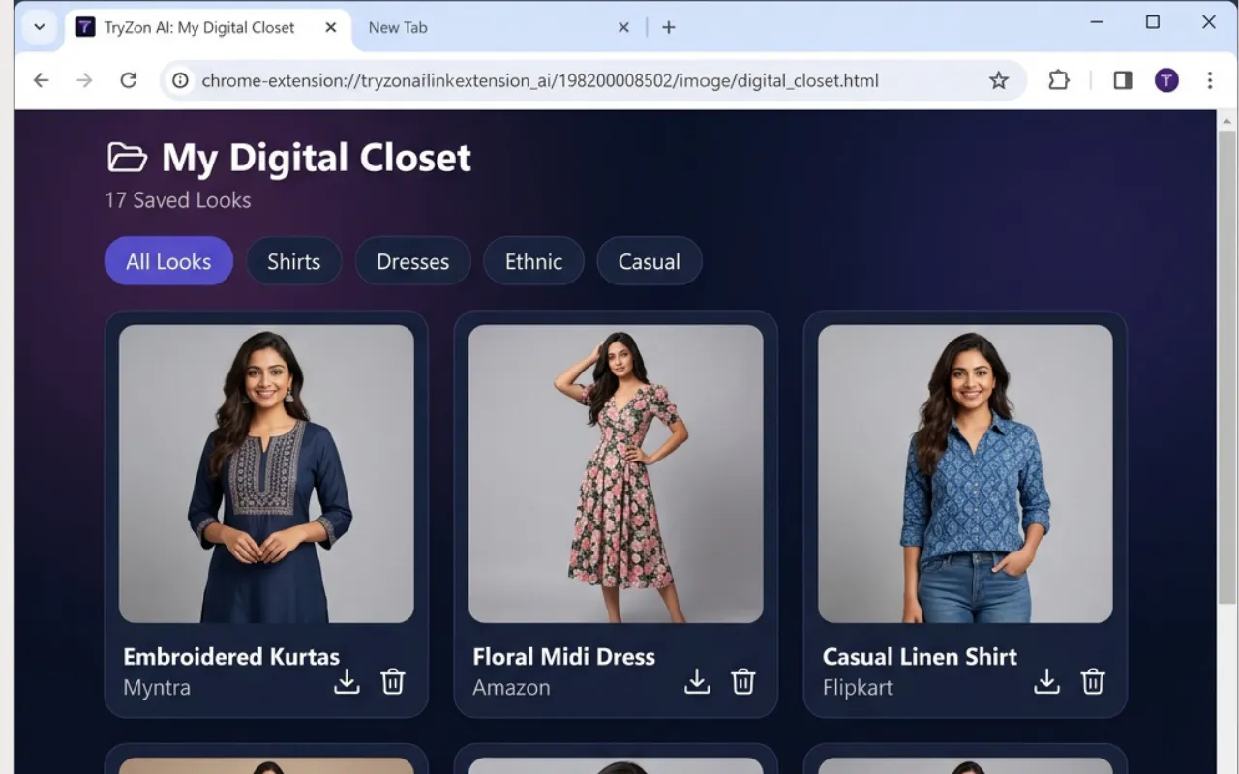Switch to the TryZon AI: My Digital Closet tab
This screenshot has height=774, width=1239.
point(207,27)
